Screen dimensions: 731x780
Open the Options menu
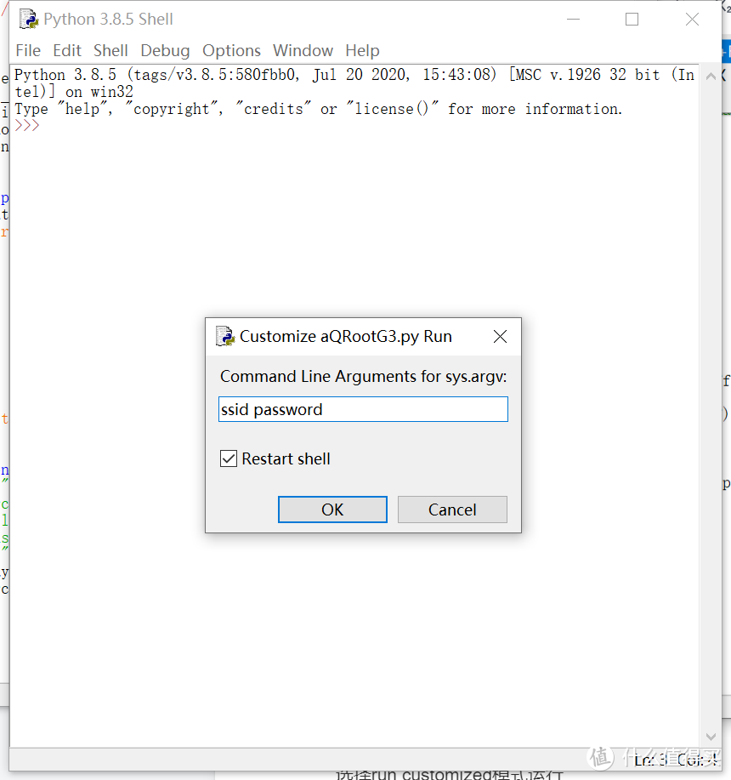point(231,51)
